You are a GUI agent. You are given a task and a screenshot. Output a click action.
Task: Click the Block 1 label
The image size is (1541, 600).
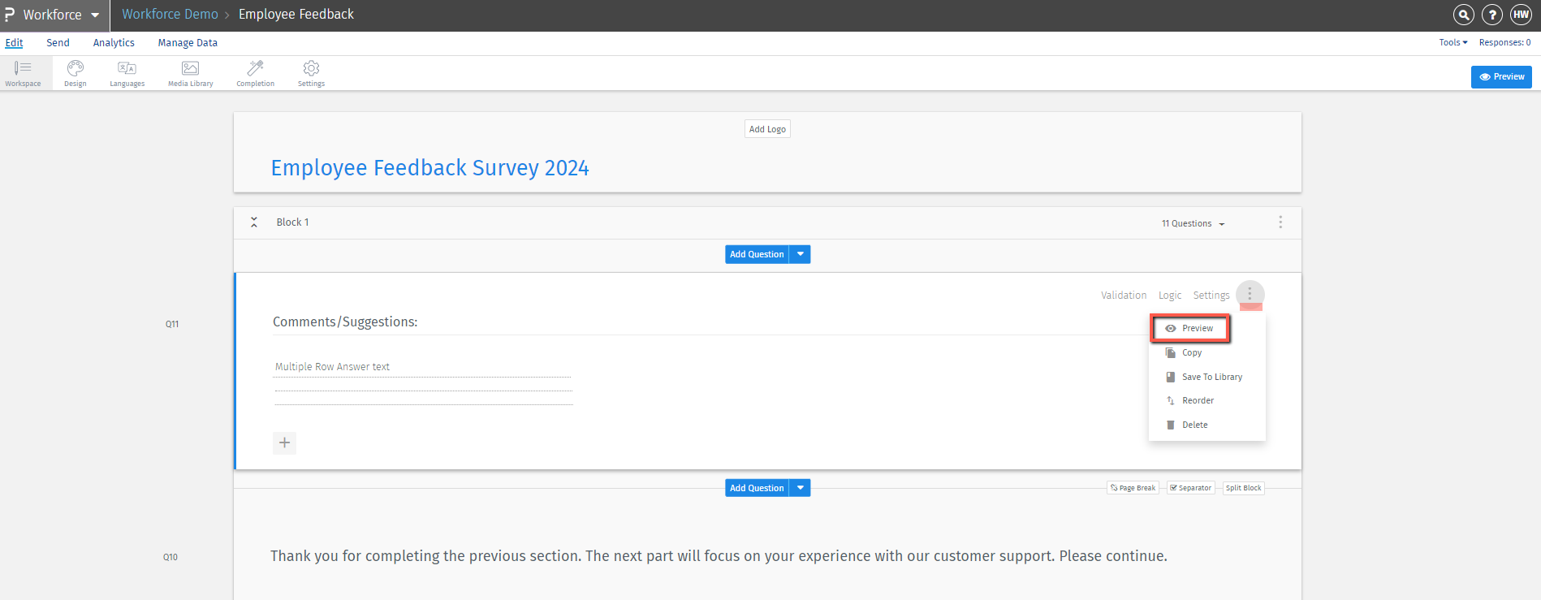(x=292, y=222)
